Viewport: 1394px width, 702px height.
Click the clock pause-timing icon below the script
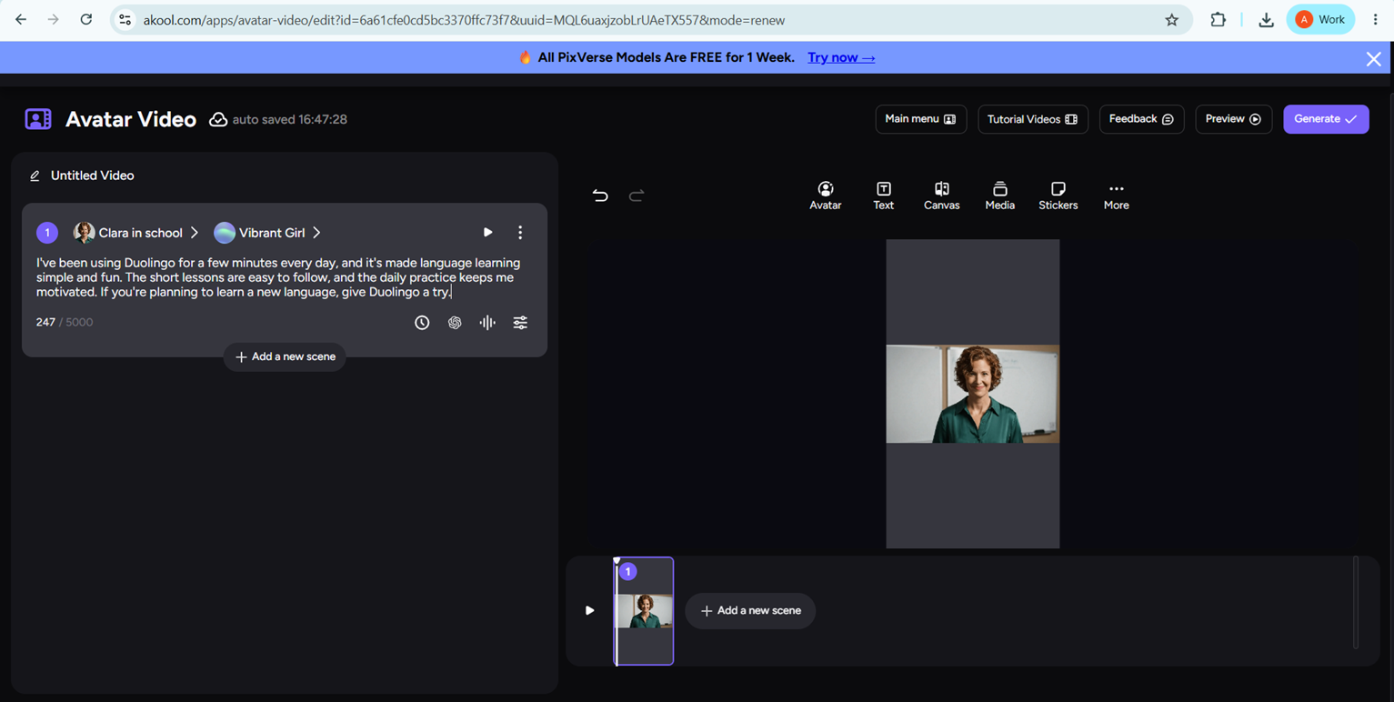tap(422, 323)
